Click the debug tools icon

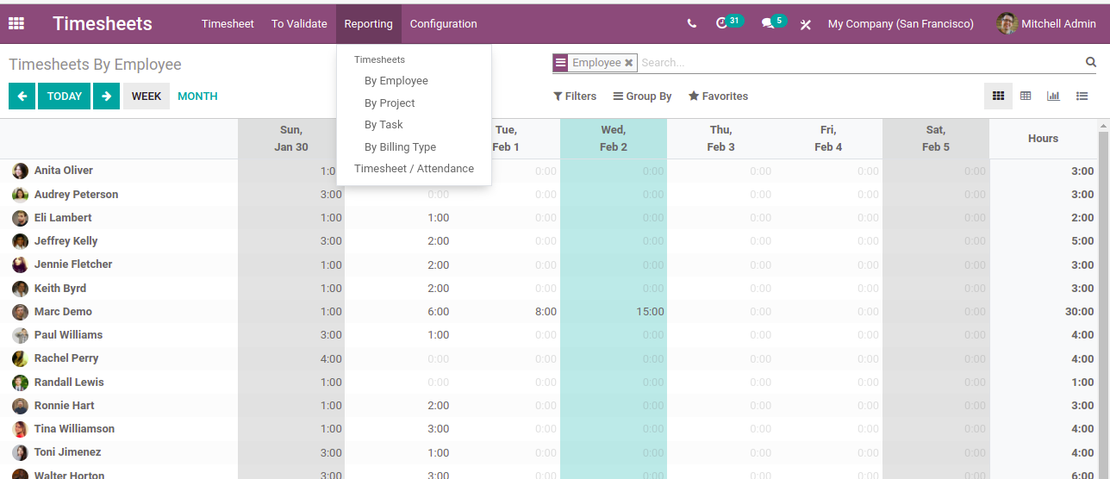coord(806,24)
